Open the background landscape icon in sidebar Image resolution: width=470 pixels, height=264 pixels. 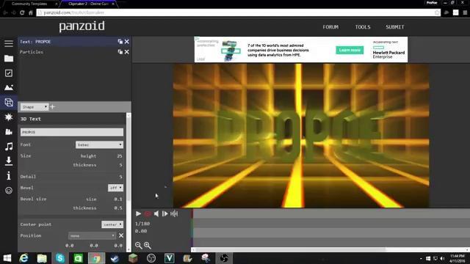pyautogui.click(x=9, y=87)
